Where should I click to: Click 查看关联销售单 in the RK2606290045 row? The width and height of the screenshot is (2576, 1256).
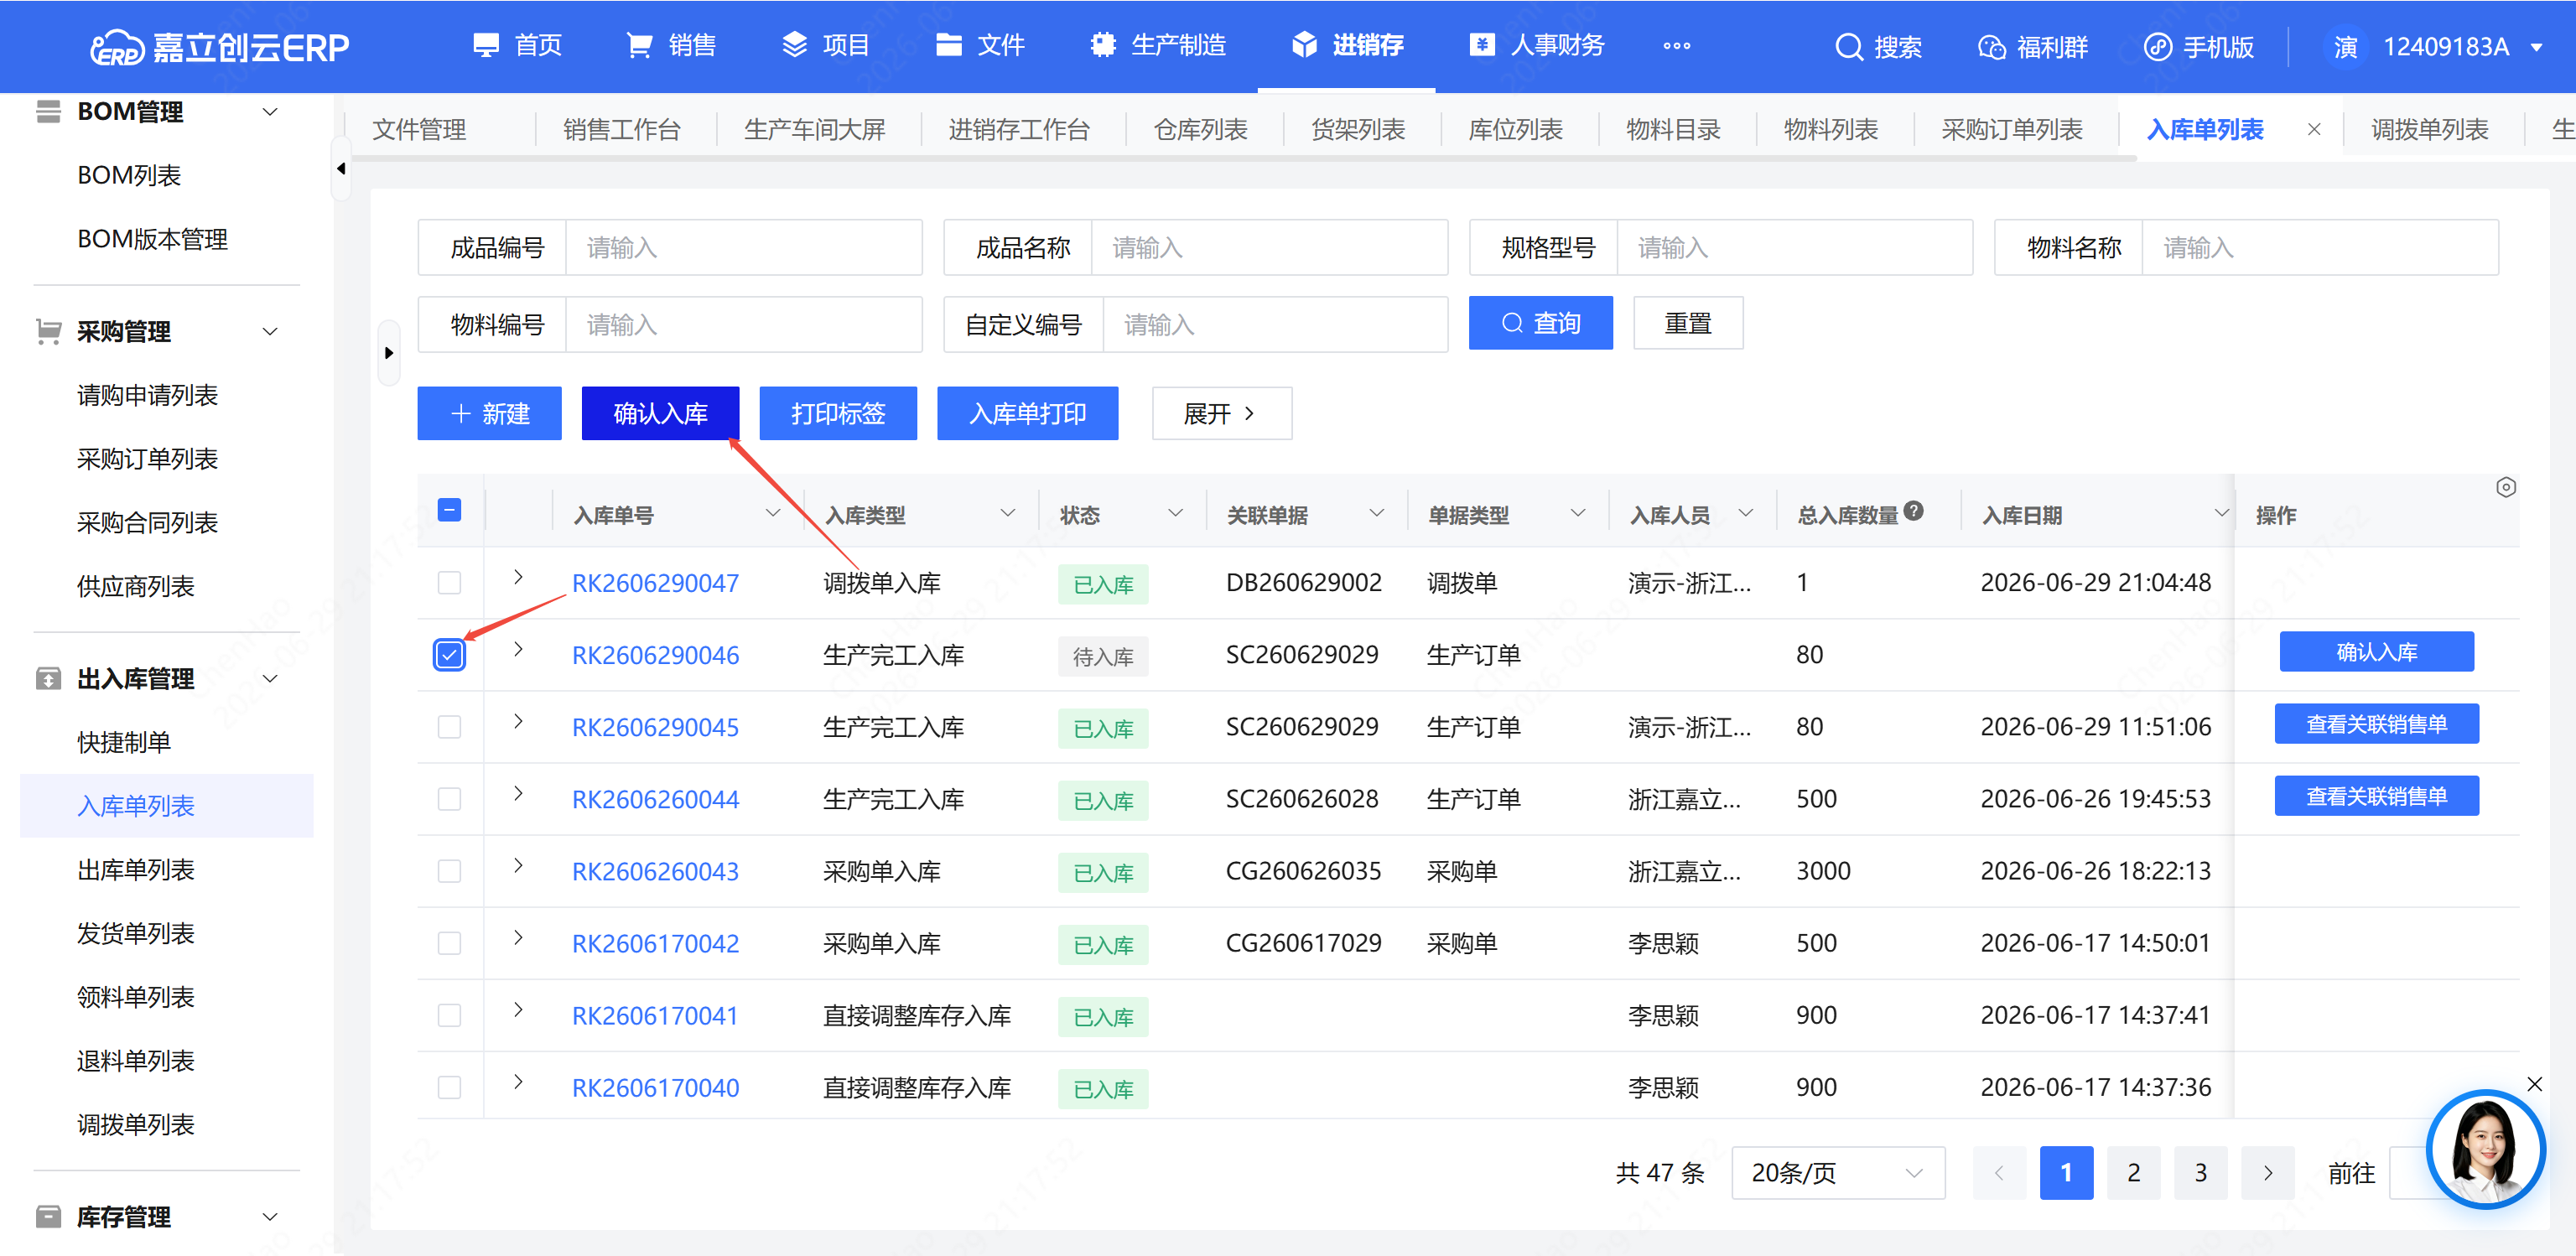click(x=2376, y=724)
